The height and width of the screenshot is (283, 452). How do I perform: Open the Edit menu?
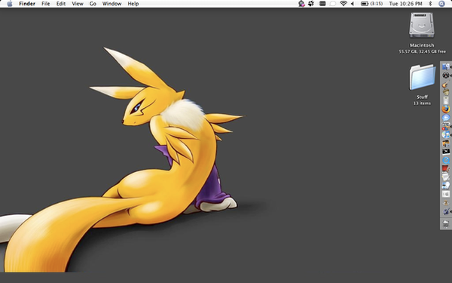(61, 4)
